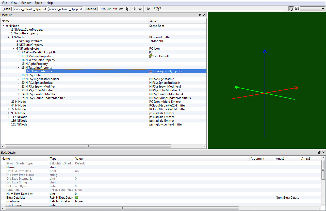The width and height of the screenshot is (326, 211).
Task: Expand 19 NiPSysAgeDeathModifier
Action: point(19,79)
